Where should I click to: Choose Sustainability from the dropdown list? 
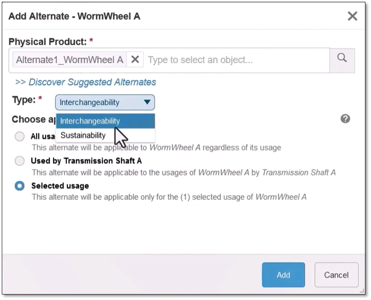105,135
